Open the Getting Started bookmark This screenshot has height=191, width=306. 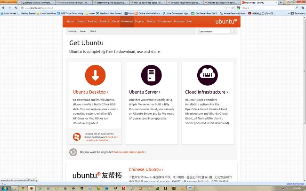[x=26, y=13]
